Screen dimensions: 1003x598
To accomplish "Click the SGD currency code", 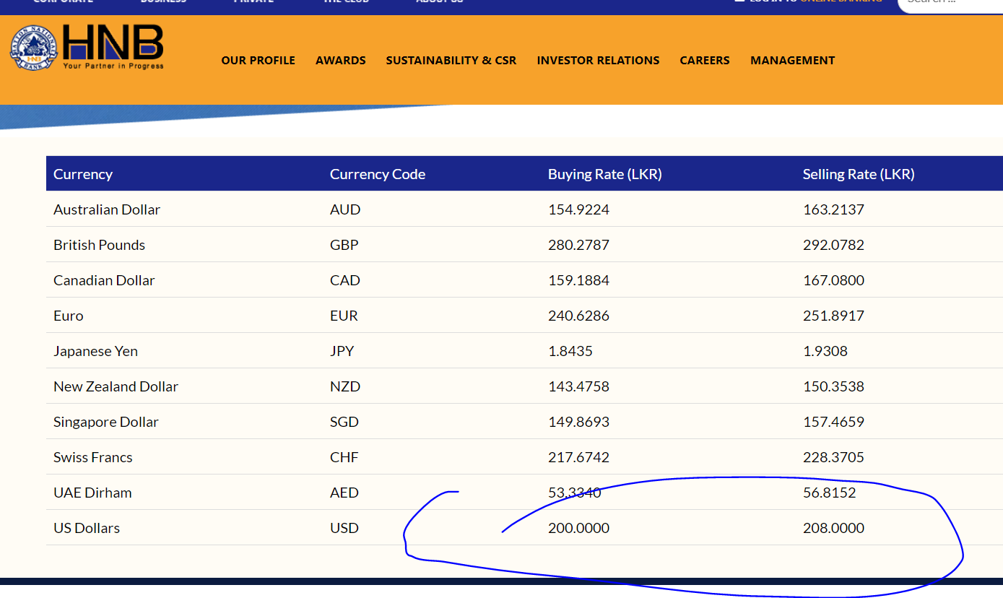I will click(x=345, y=422).
